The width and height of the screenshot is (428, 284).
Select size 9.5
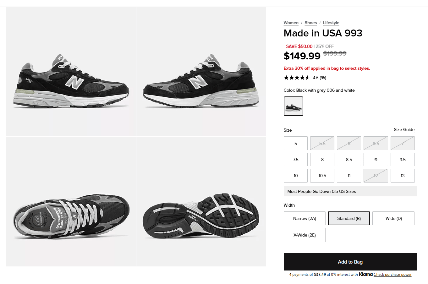point(403,159)
